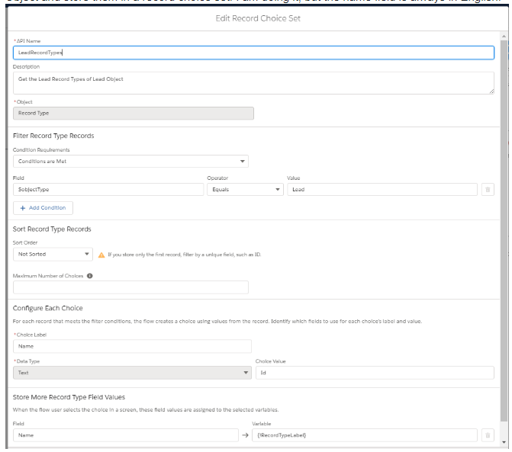
Task: Focus the Description text area
Action: (252, 82)
